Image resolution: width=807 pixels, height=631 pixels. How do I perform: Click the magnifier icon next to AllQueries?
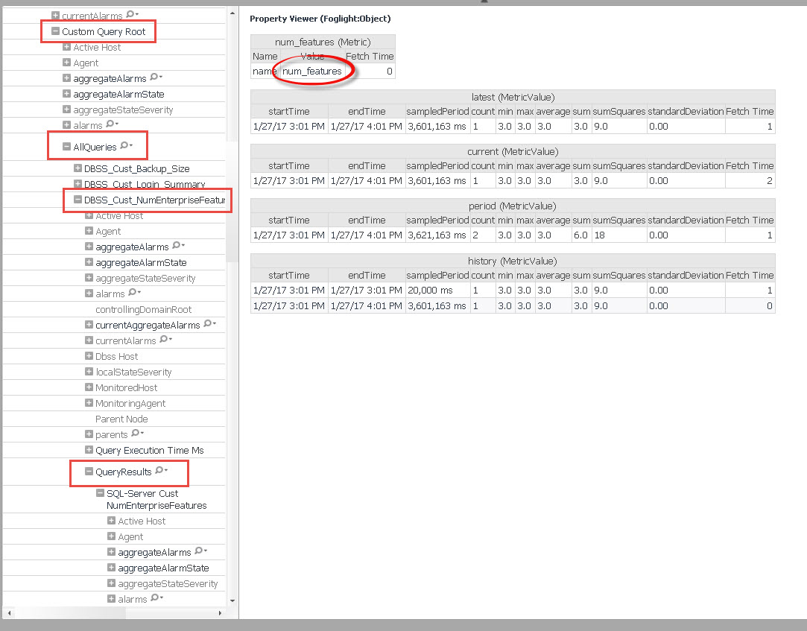124,146
